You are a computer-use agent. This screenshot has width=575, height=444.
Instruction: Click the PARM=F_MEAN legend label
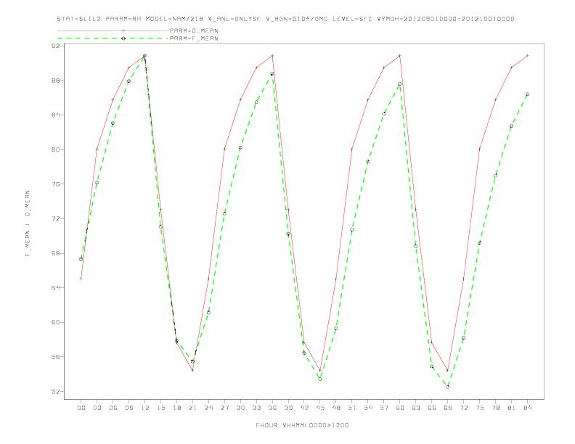click(194, 38)
